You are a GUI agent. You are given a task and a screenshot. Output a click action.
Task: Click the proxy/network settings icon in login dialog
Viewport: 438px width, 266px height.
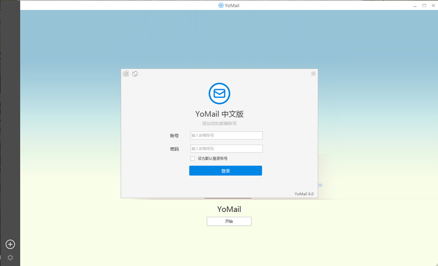(126, 74)
